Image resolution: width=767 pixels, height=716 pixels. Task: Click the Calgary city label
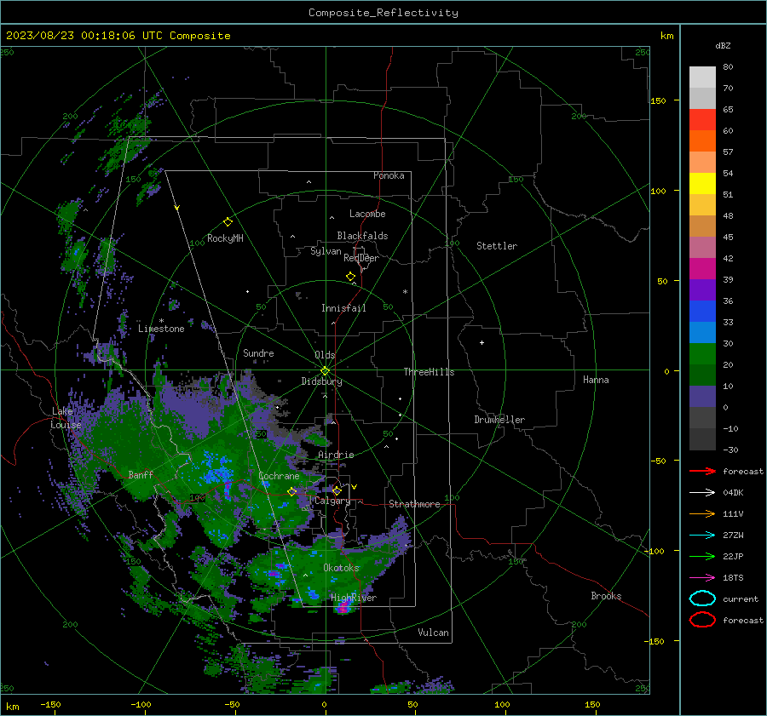point(332,501)
